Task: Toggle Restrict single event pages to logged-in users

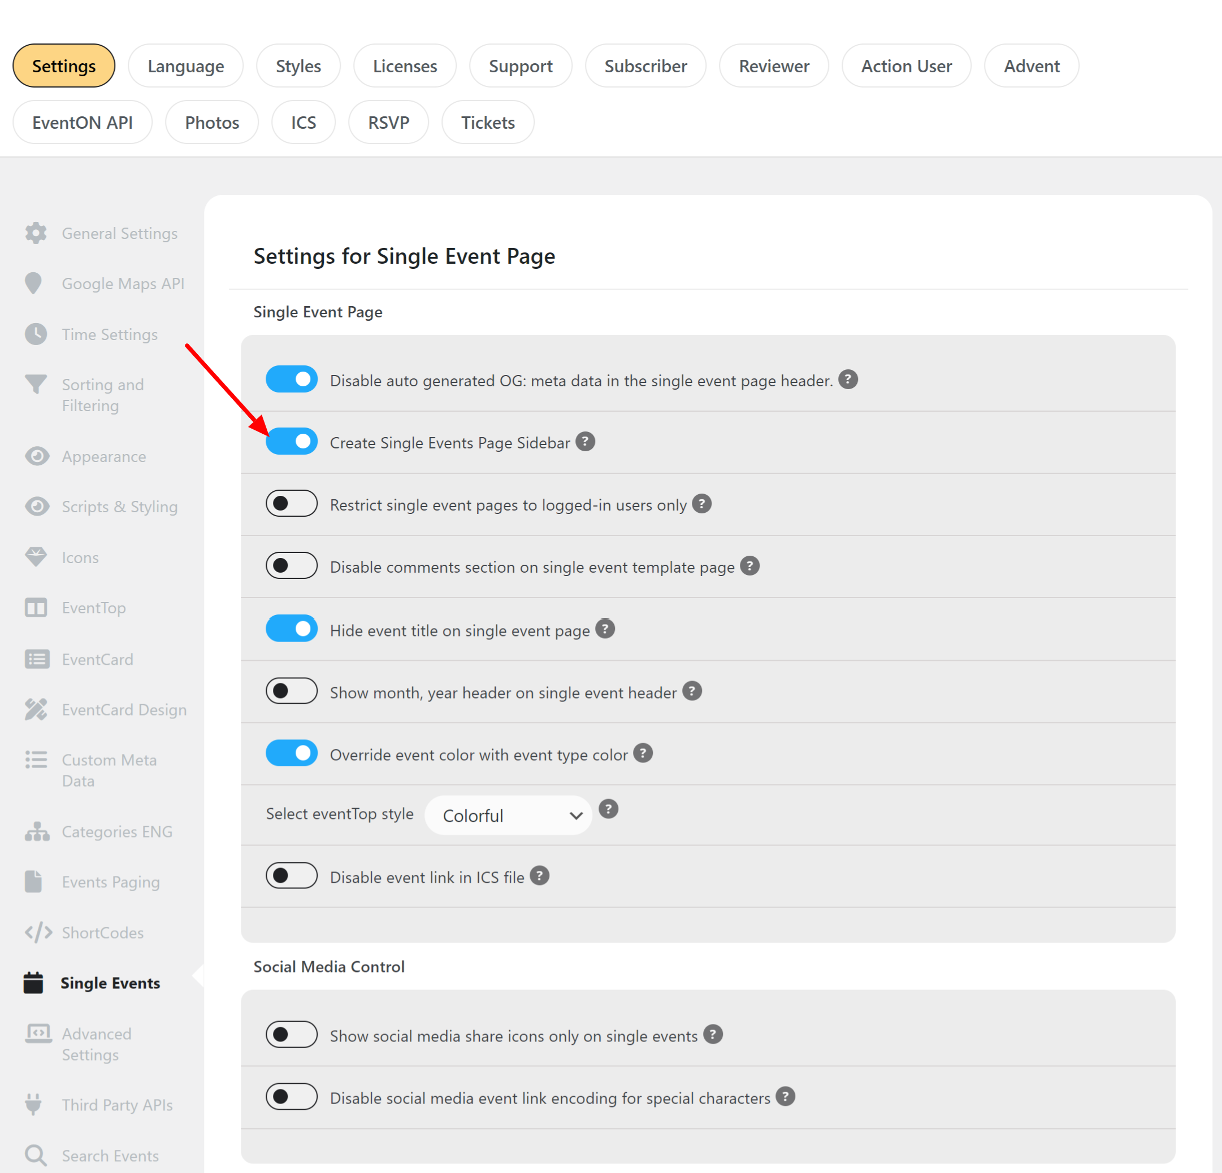Action: click(x=292, y=503)
